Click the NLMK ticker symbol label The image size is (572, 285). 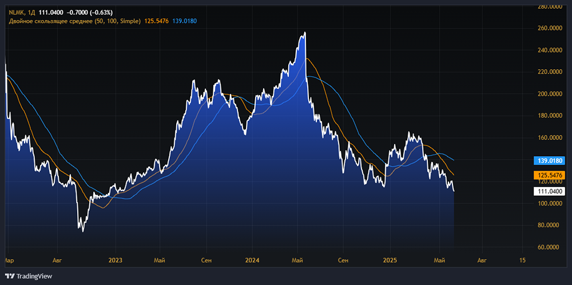(x=16, y=14)
